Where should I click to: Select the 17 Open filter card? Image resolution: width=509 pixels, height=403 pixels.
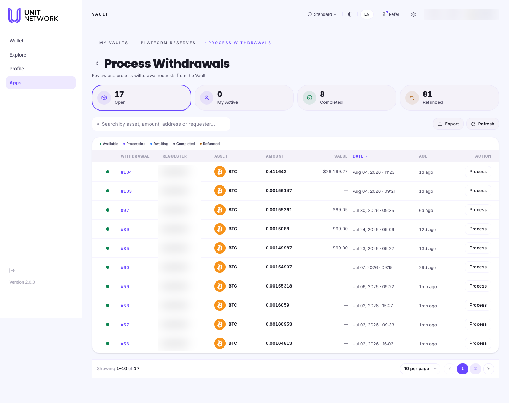pyautogui.click(x=141, y=98)
